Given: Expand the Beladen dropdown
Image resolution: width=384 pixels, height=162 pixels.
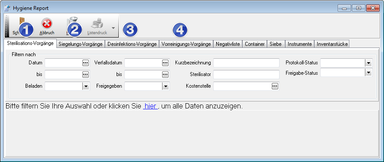Looking at the screenshot, I should tap(86, 86).
